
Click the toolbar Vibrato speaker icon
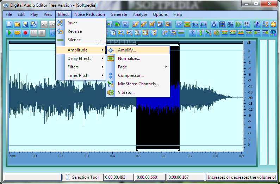click(x=217, y=33)
